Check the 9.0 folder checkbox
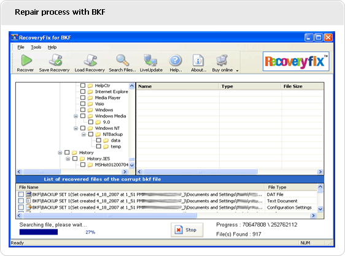The image size is (345, 256). (x=91, y=122)
